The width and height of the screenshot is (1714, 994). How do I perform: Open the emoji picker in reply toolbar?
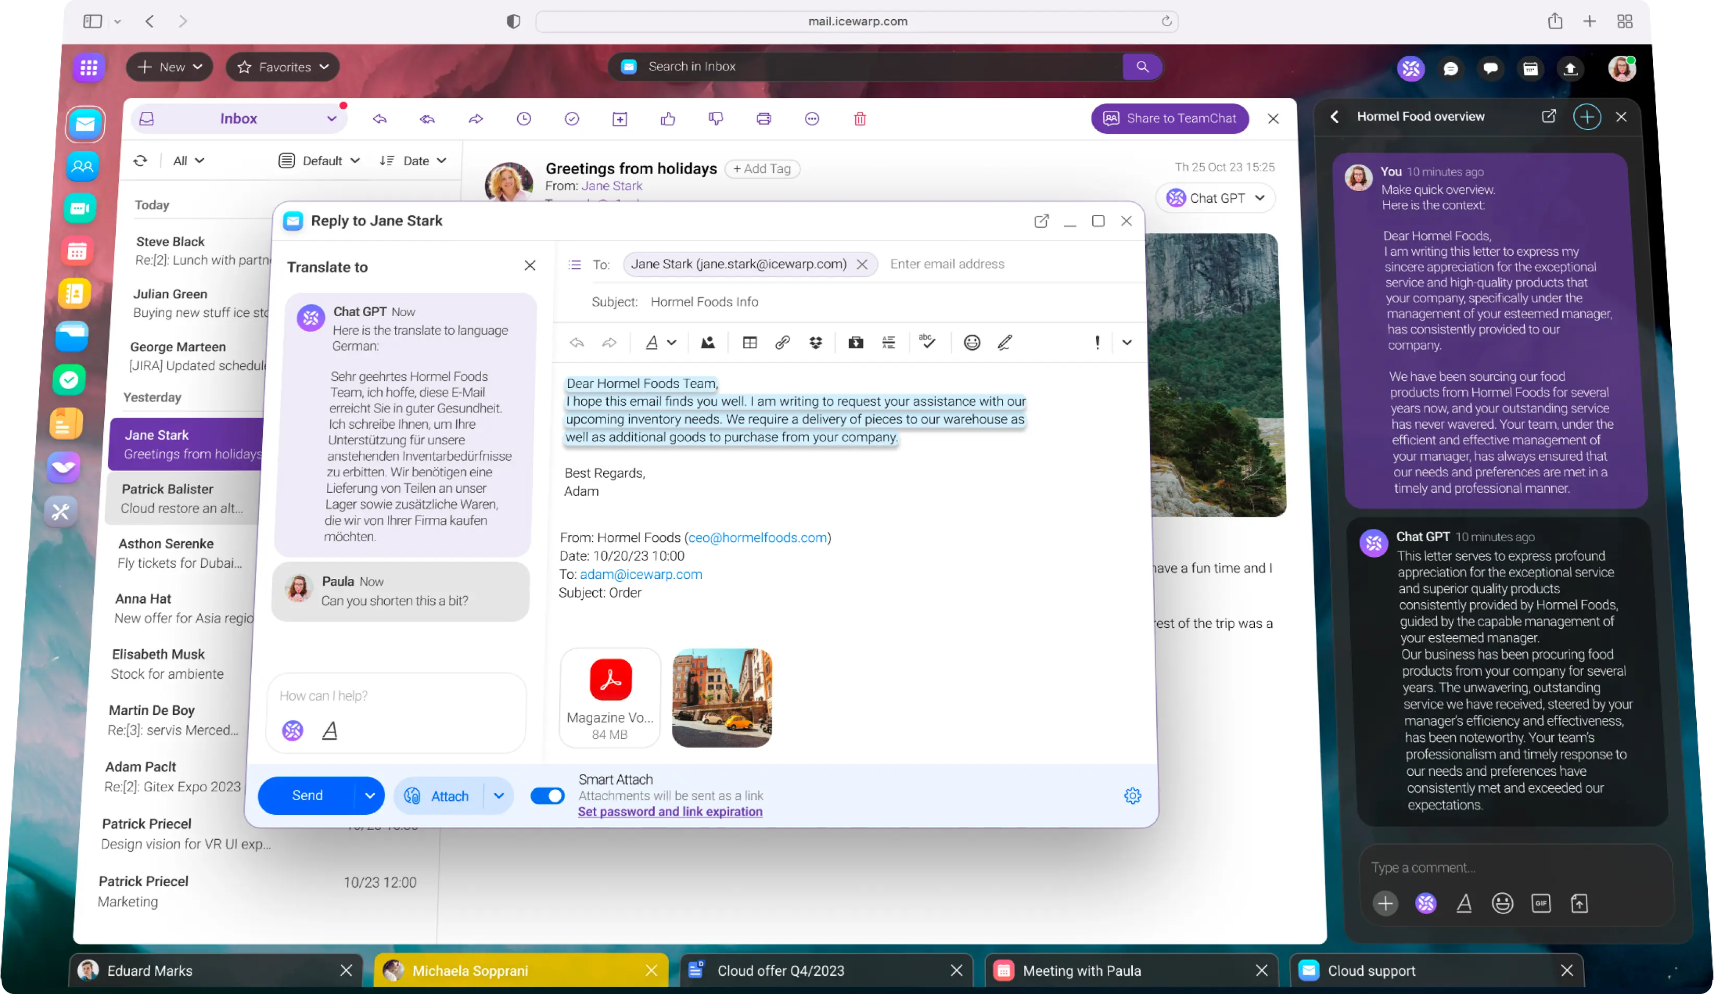971,343
